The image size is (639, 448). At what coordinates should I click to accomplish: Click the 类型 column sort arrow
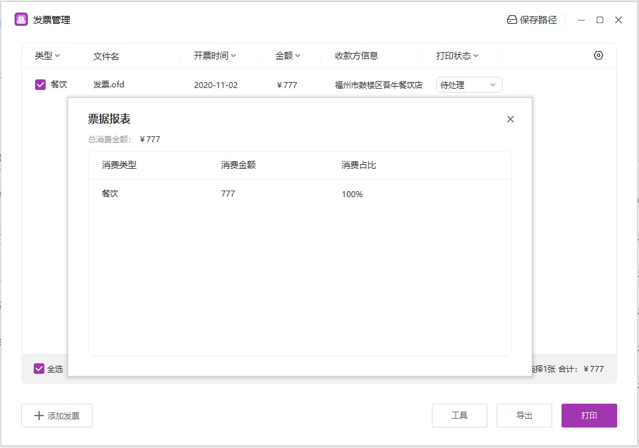click(58, 56)
